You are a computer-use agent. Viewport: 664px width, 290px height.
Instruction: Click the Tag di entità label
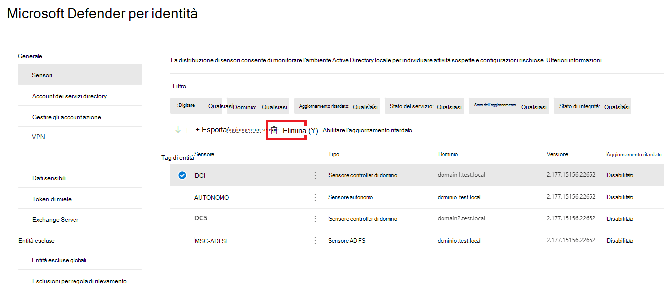[178, 157]
